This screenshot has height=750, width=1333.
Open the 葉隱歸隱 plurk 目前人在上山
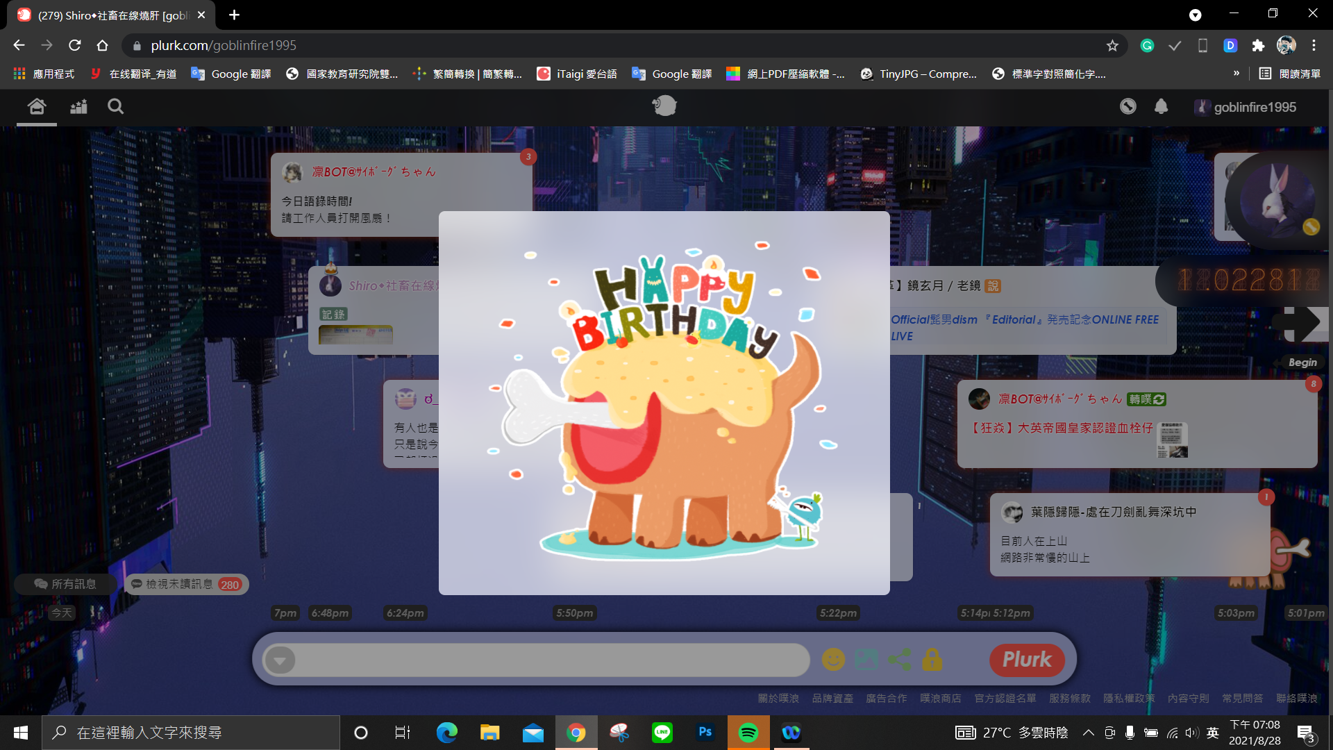coord(1130,534)
